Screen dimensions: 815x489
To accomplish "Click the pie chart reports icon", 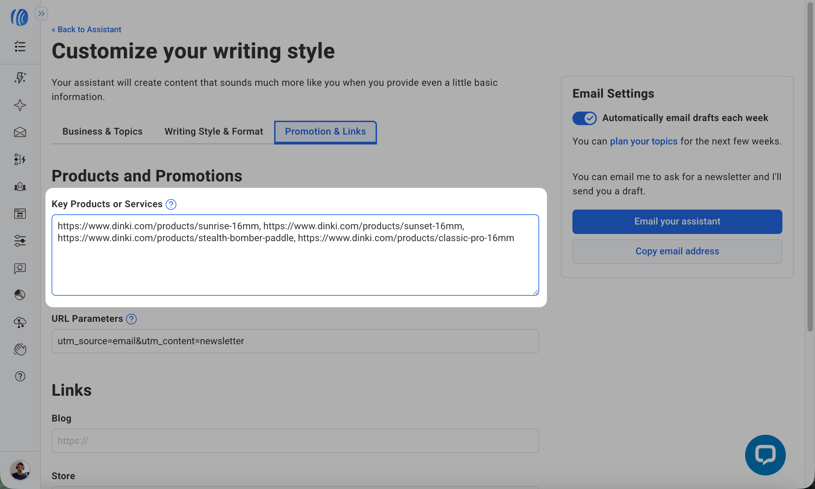I will tap(20, 295).
